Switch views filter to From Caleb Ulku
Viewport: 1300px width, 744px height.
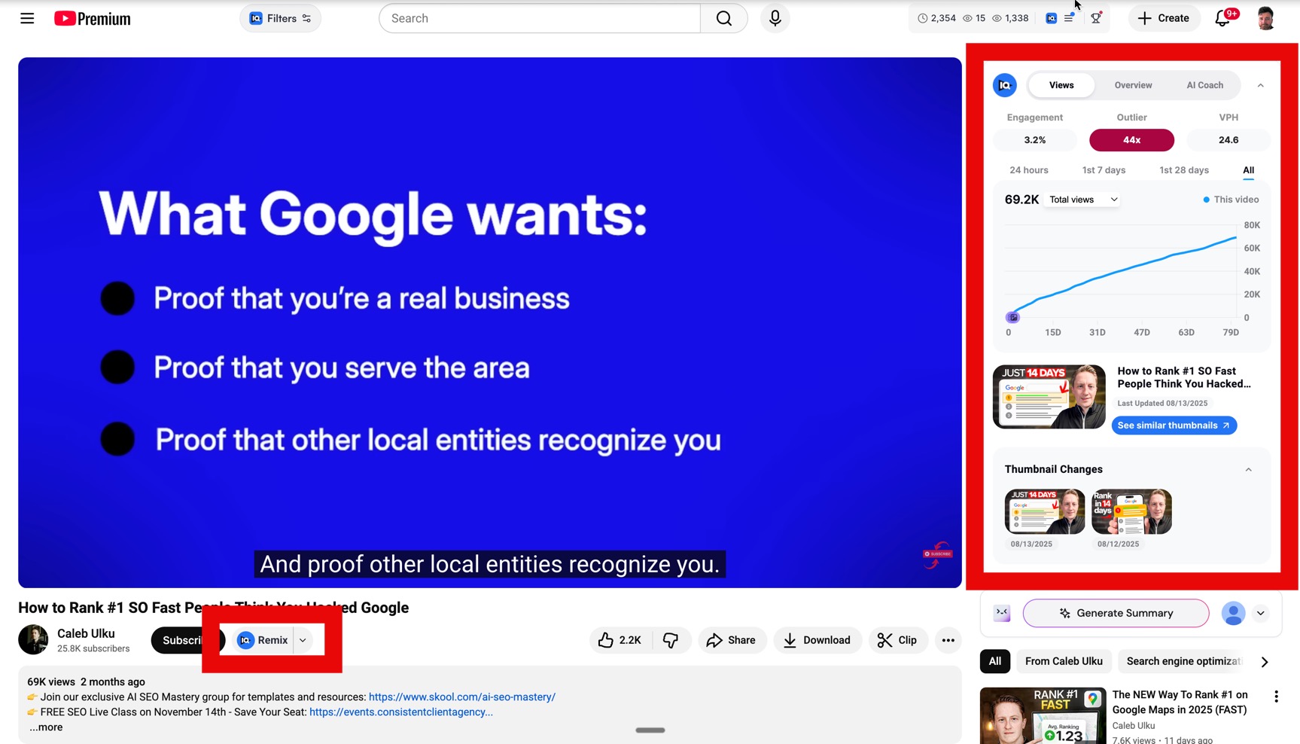1064,661
